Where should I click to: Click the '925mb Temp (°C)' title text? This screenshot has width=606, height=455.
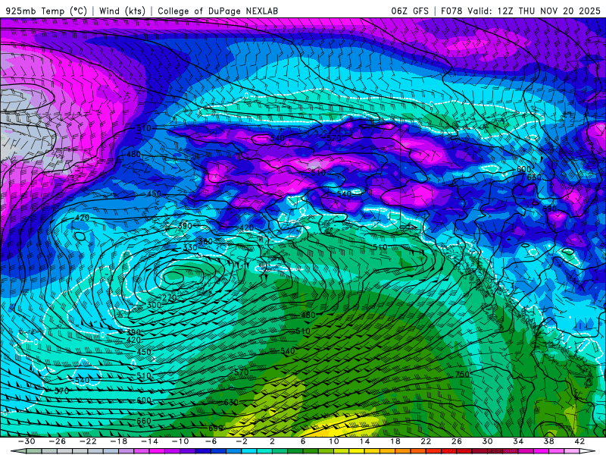(x=47, y=11)
